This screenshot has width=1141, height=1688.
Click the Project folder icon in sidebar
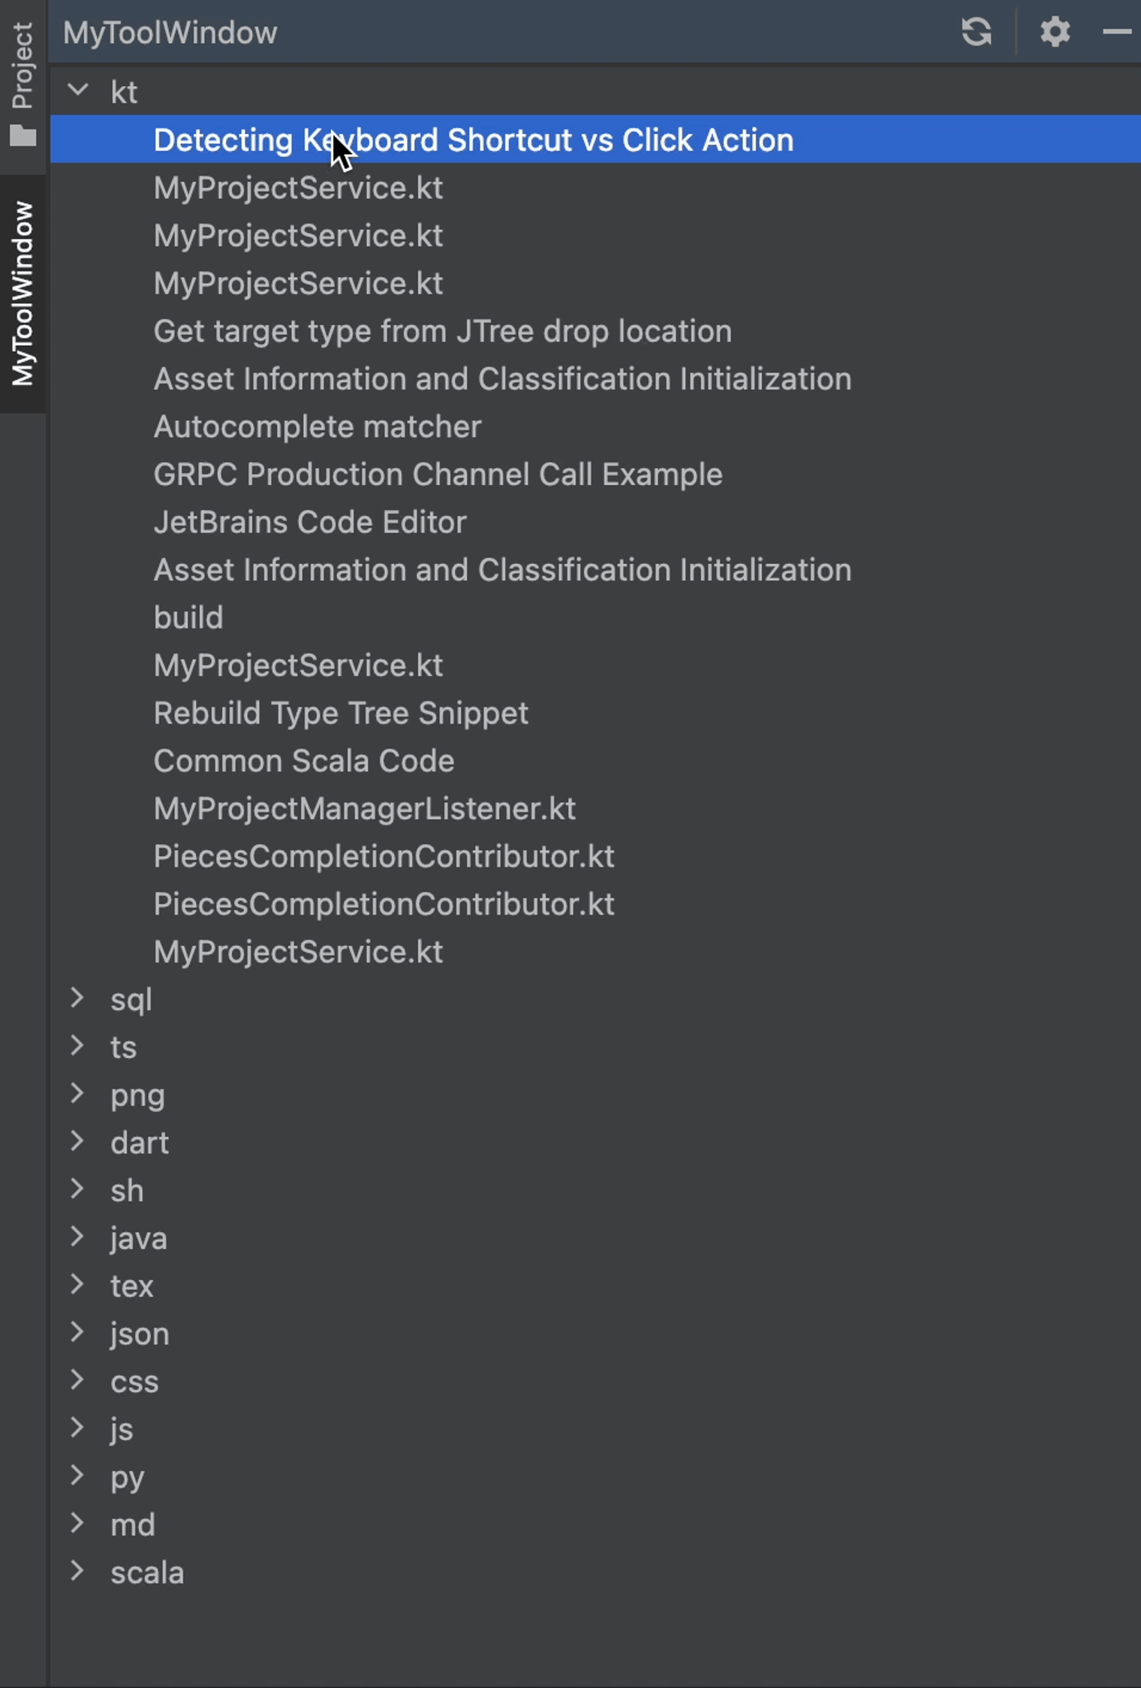[x=23, y=137]
